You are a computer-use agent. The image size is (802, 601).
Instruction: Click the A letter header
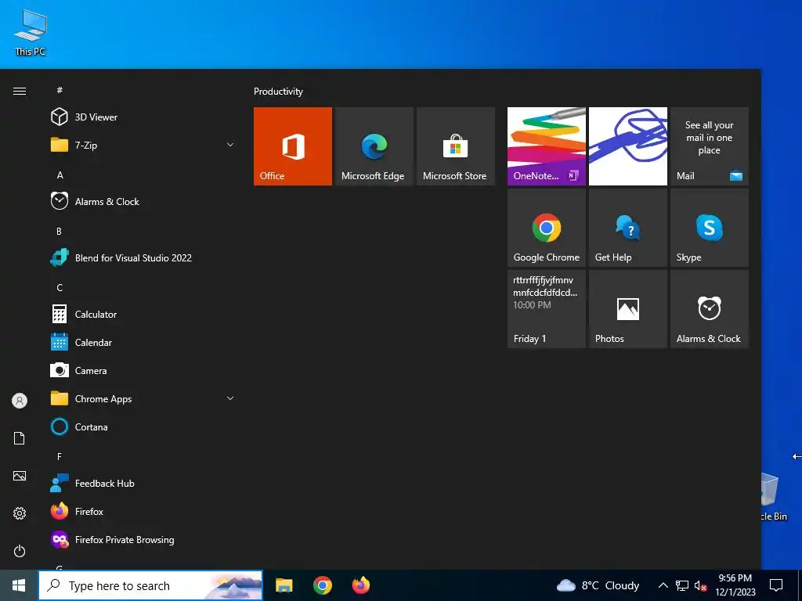pyautogui.click(x=60, y=175)
